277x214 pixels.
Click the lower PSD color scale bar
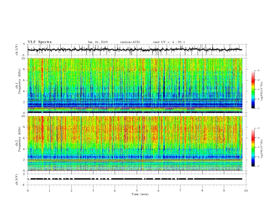(253, 147)
